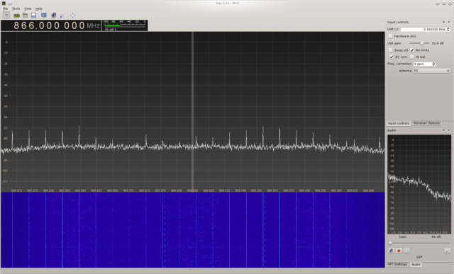Click the audio Gain slider handle
Screen dimensions: 454x274
pyautogui.click(x=390, y=243)
